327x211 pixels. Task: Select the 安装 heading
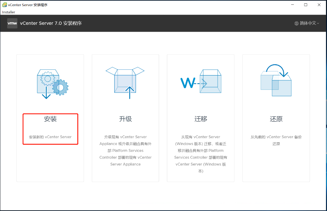click(x=50, y=119)
